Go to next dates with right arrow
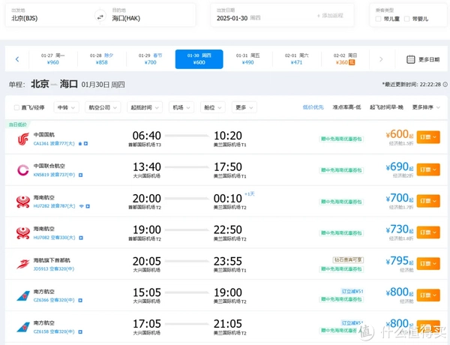The image size is (450, 345). [x=381, y=59]
